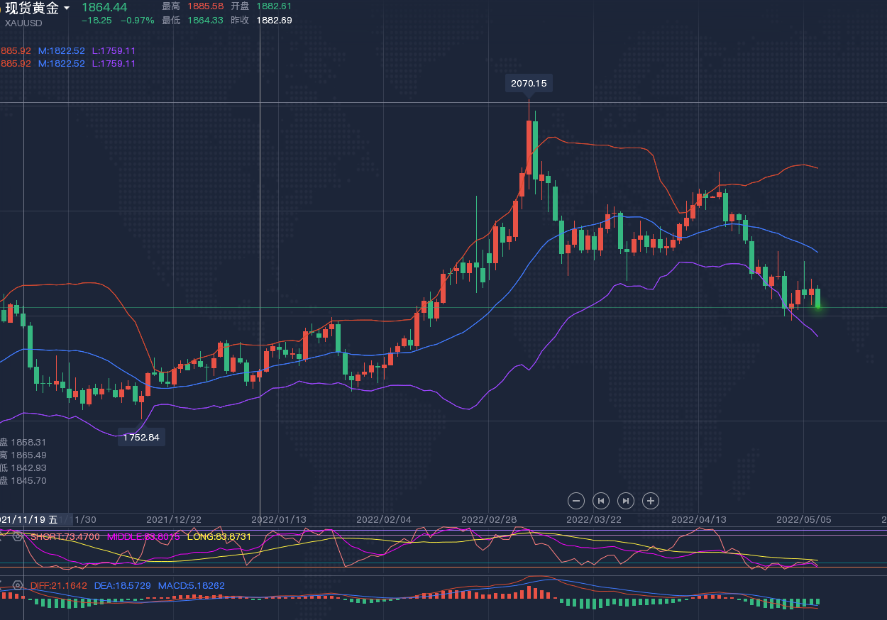Click the DEA:18.5729 indicator value
Screen dimensions: 887x620
click(122, 586)
